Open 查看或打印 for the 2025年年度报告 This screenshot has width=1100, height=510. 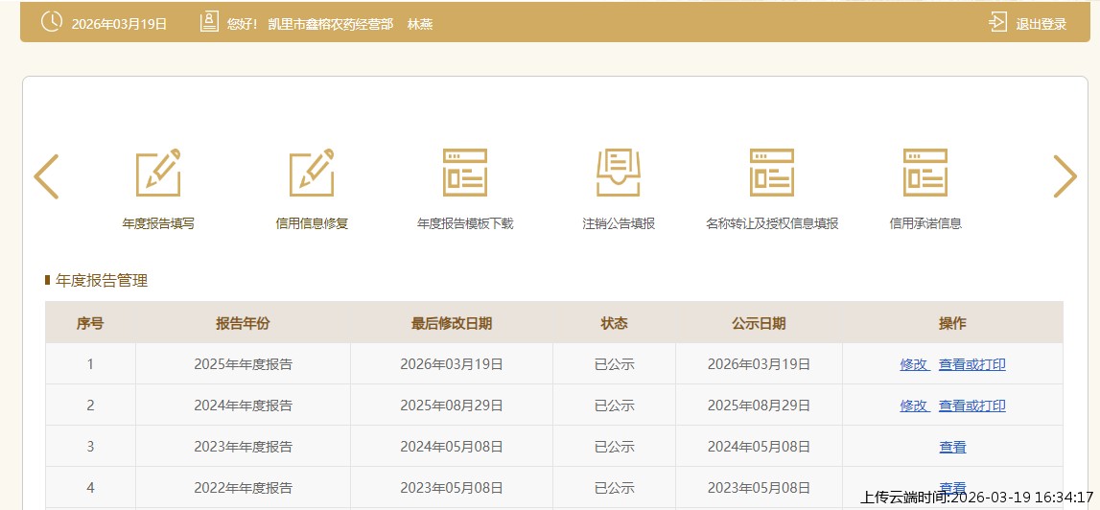(x=971, y=364)
